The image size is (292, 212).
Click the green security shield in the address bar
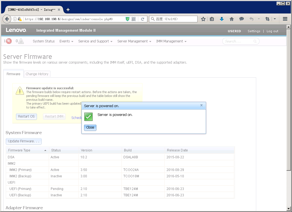pos(128,19)
